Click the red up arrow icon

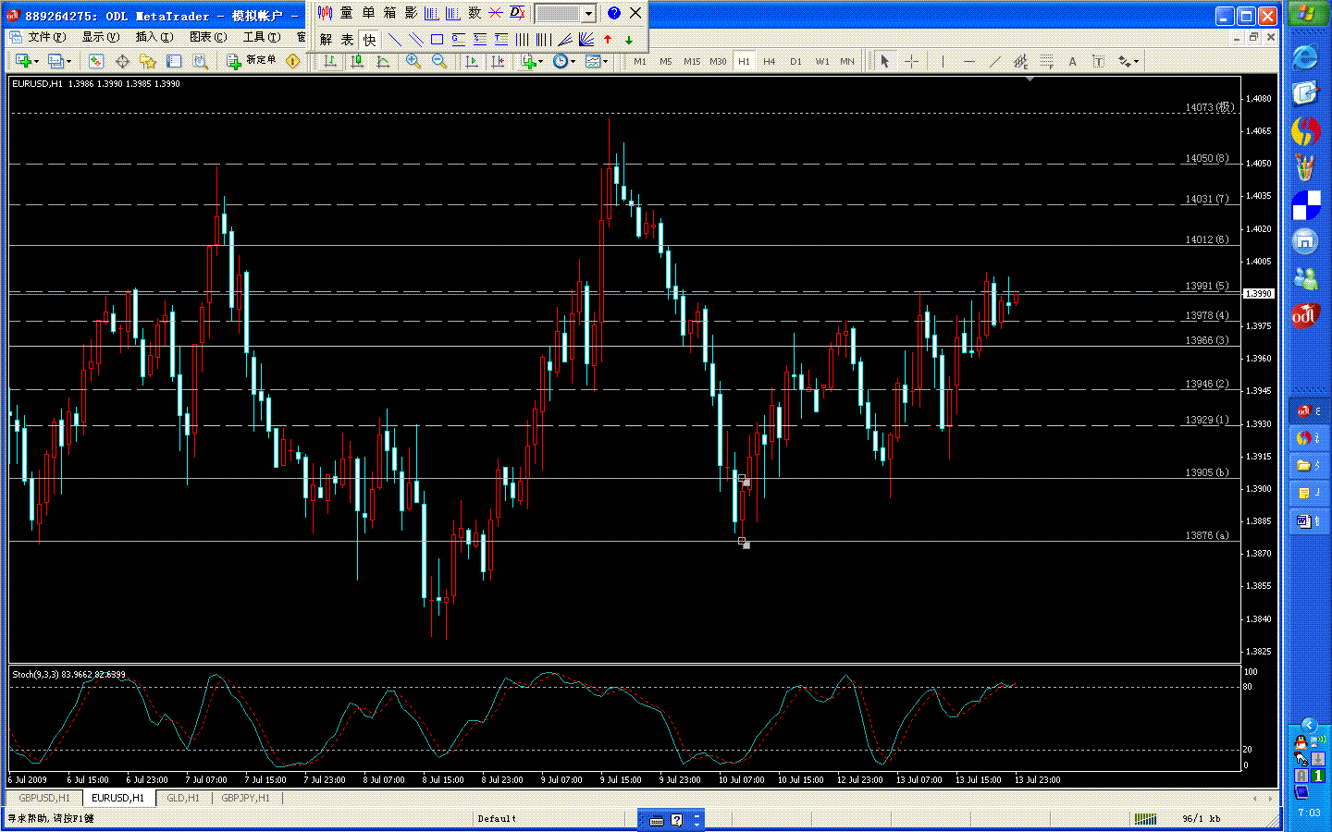608,39
